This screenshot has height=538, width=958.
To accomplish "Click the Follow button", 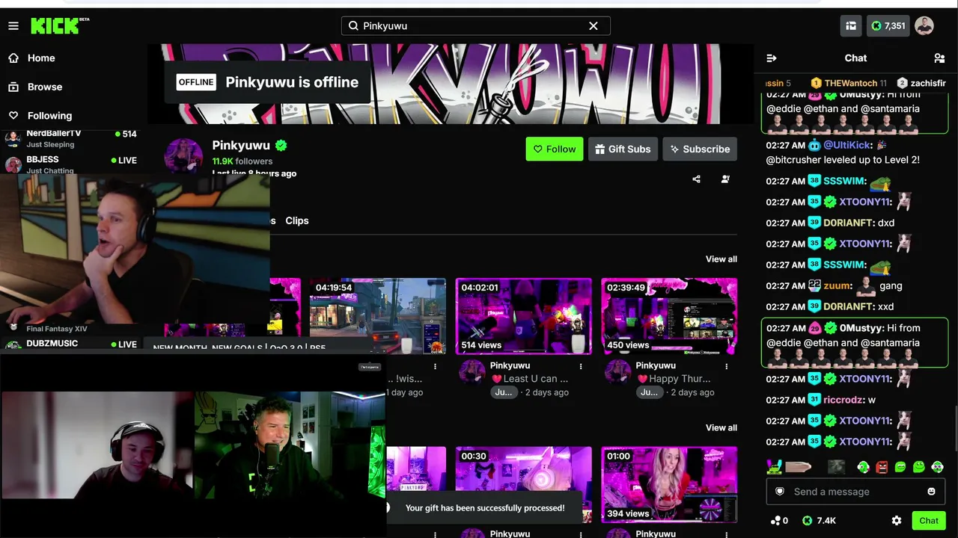I will tap(555, 149).
